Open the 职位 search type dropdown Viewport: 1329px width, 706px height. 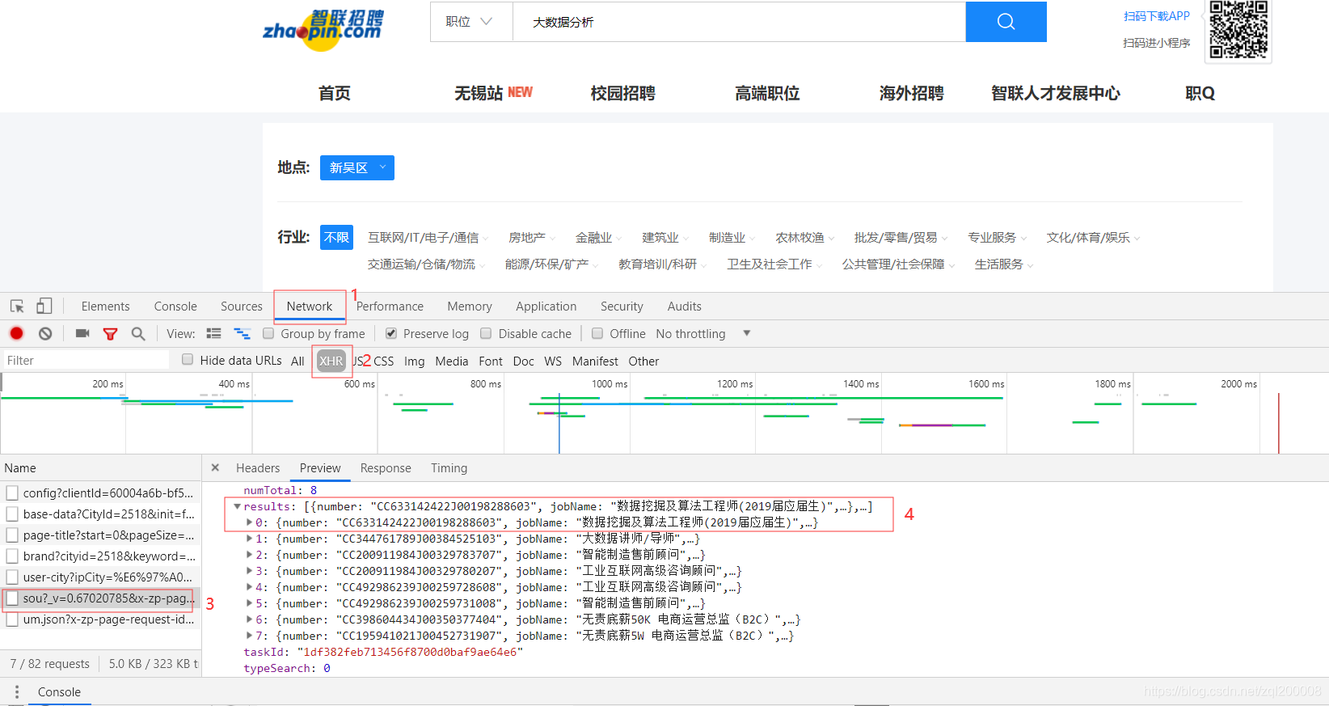(x=471, y=22)
